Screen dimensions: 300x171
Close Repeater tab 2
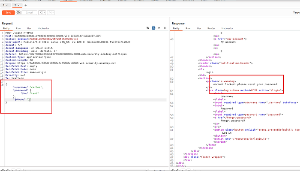(x=18, y=5)
